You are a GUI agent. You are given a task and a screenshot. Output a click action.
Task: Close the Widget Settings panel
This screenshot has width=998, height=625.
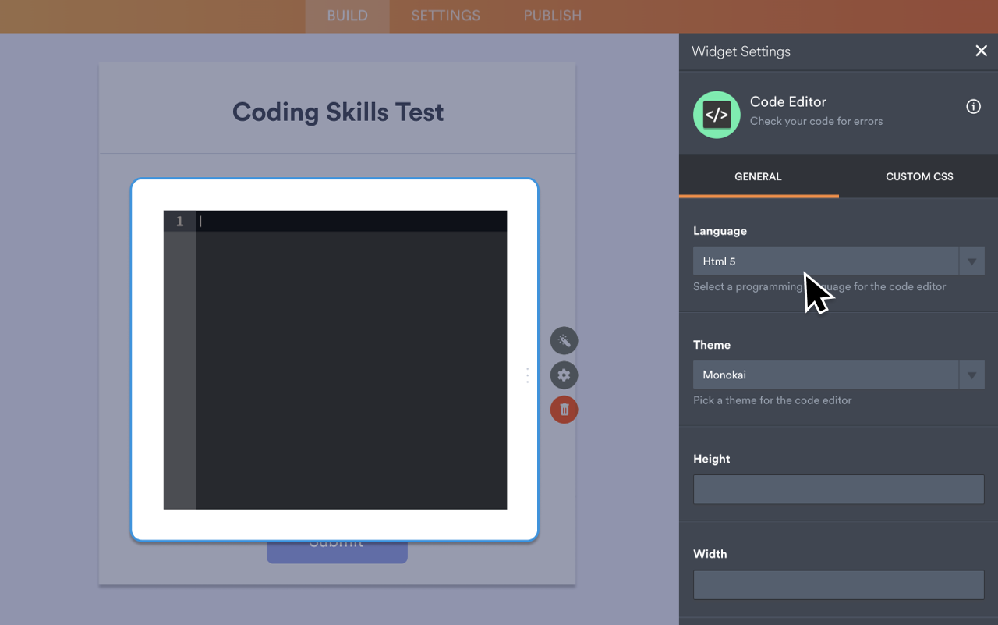click(981, 51)
